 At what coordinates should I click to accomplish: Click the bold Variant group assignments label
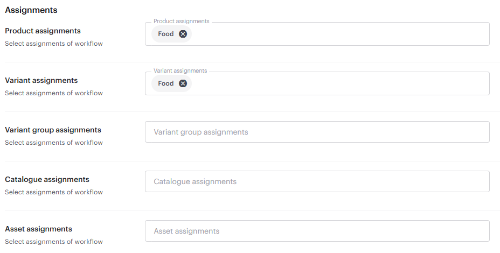click(x=53, y=130)
